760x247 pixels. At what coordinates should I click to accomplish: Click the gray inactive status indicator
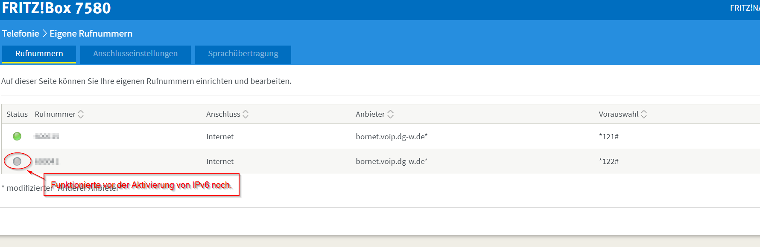tap(17, 161)
